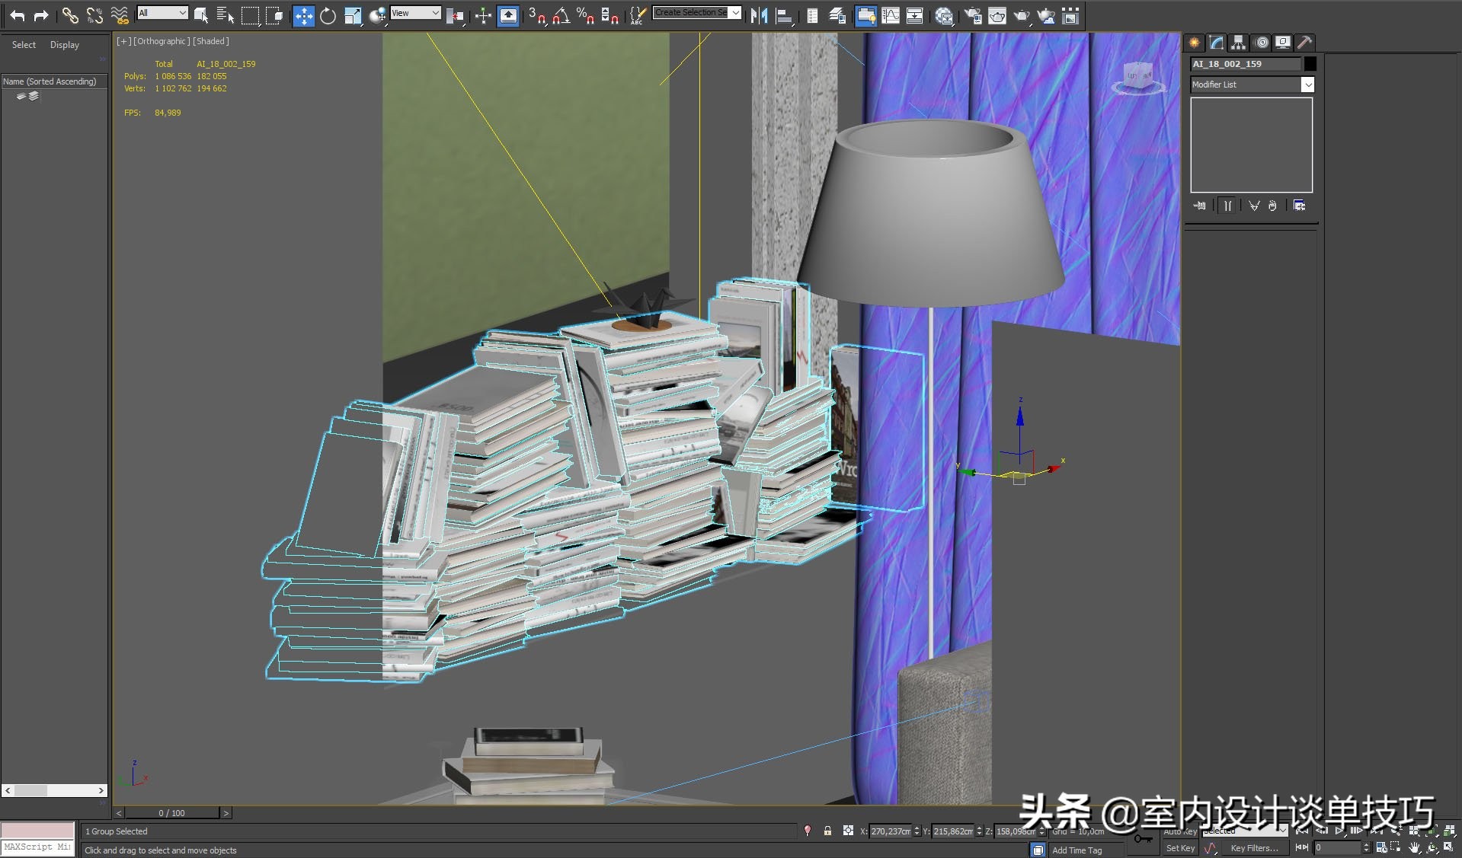The width and height of the screenshot is (1462, 858).
Task: Click the black object color swatch
Action: [x=1310, y=64]
